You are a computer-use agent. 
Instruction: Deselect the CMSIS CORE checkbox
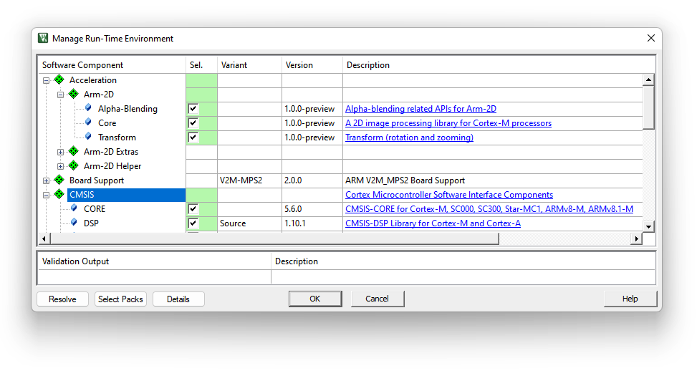pyautogui.click(x=193, y=209)
